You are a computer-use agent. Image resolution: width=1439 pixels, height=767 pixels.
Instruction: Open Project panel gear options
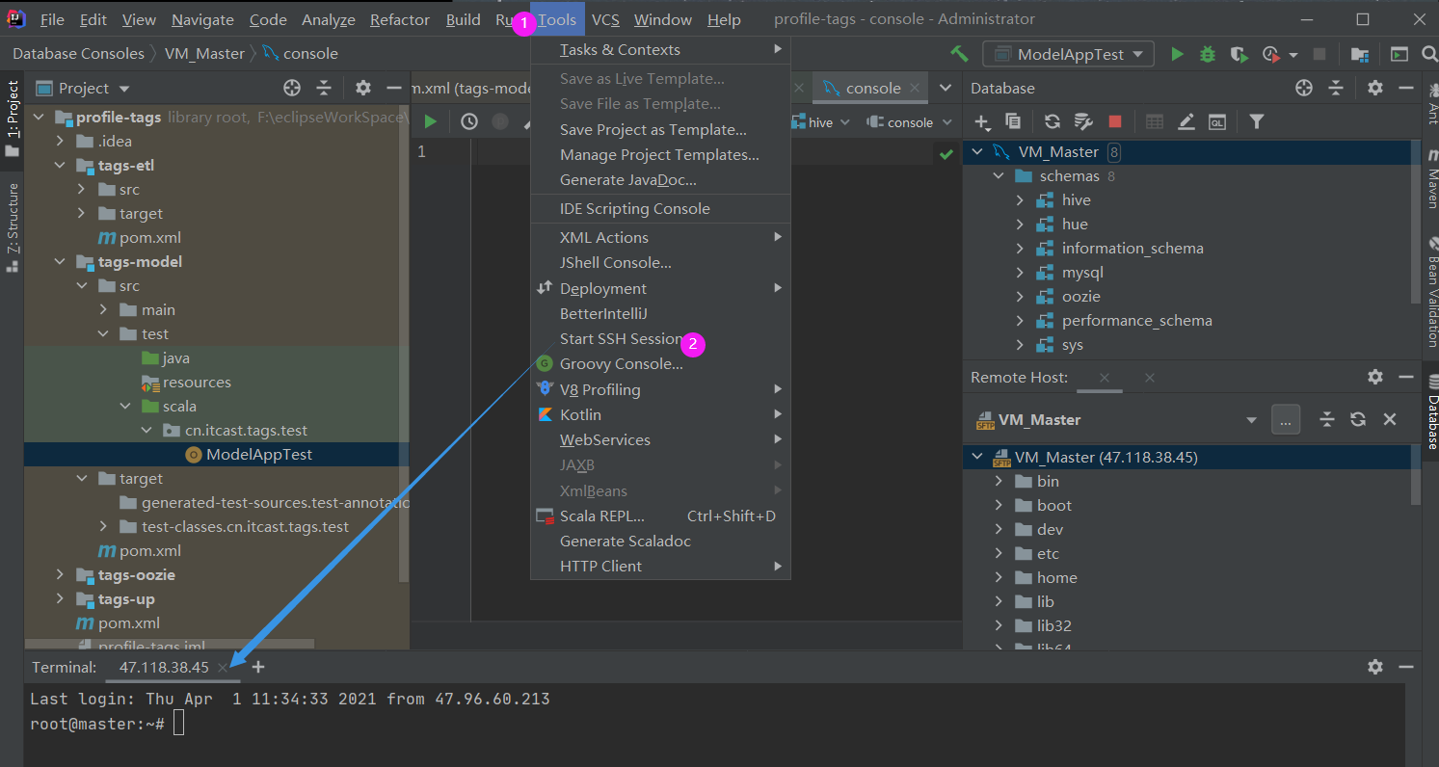pos(363,88)
